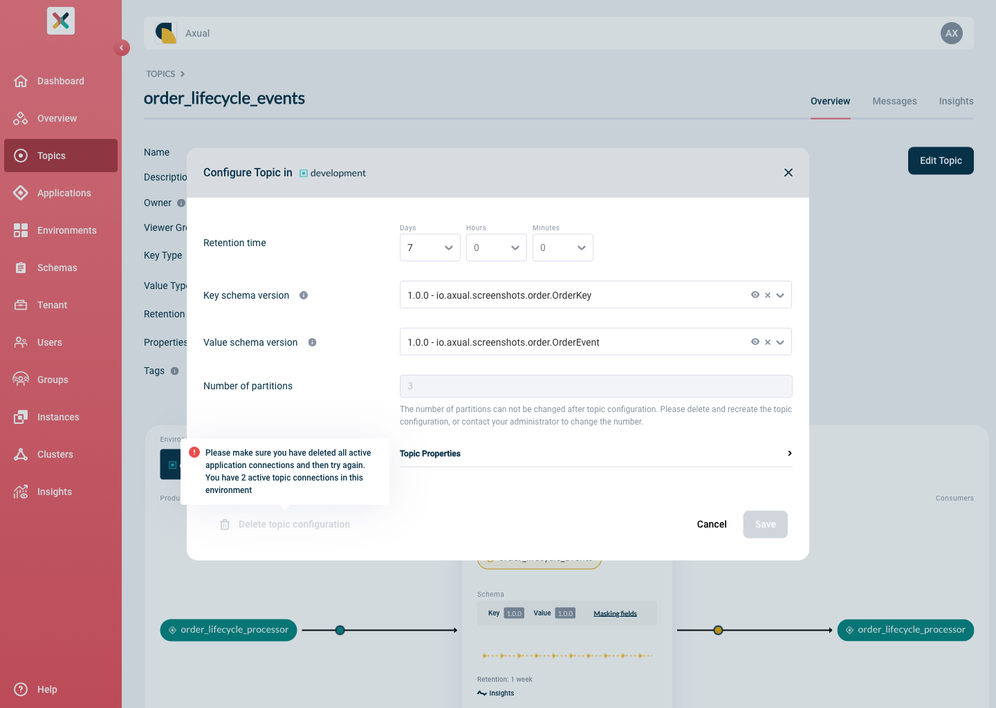Click the Edit Topic button
Viewport: 996px width, 708px height.
click(941, 160)
